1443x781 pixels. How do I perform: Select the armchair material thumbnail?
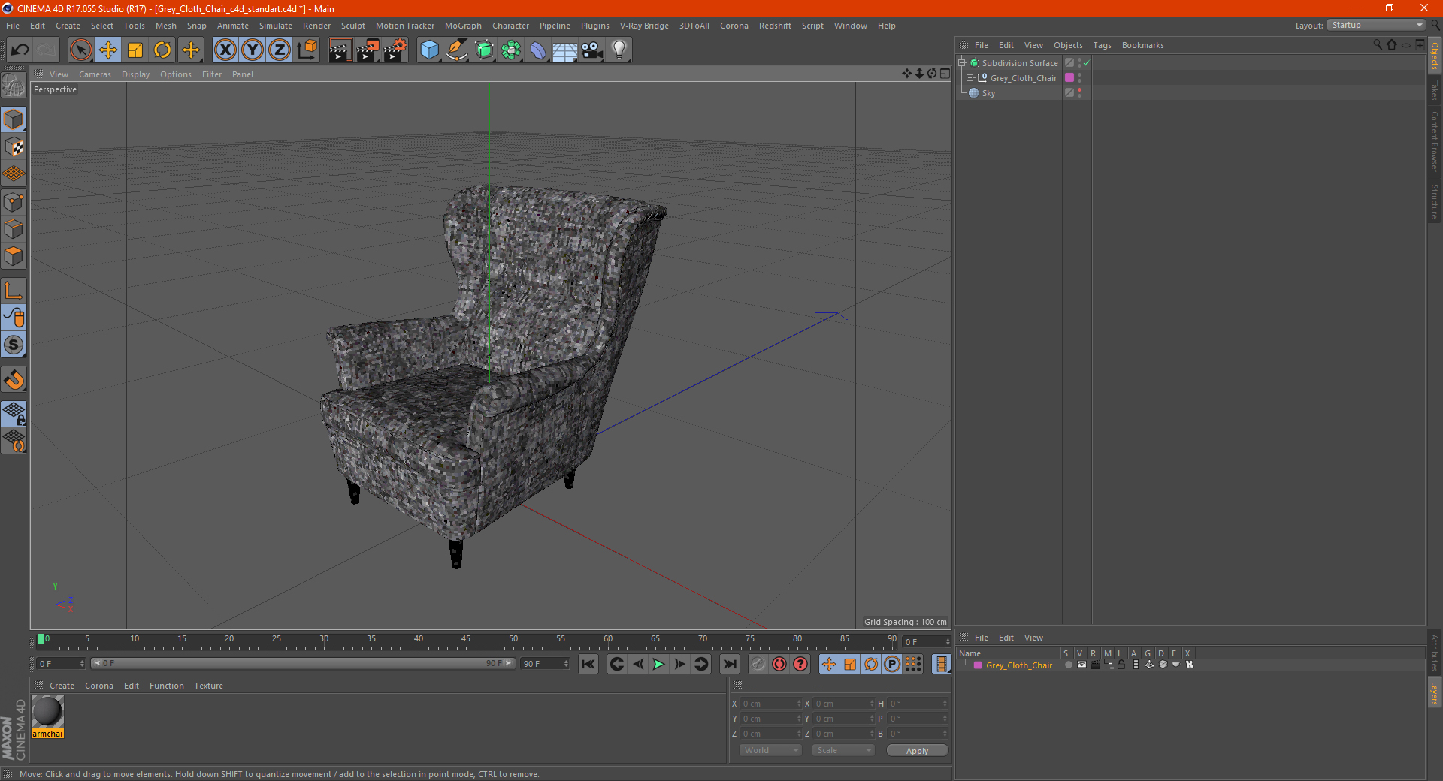pyautogui.click(x=47, y=712)
